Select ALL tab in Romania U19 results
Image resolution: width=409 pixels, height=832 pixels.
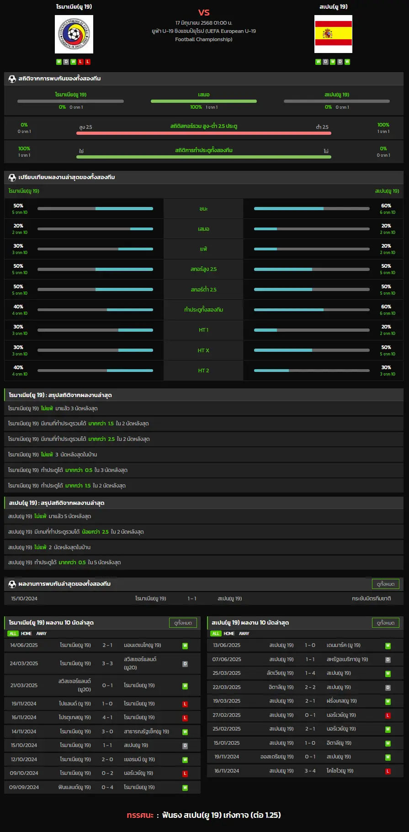[13, 634]
